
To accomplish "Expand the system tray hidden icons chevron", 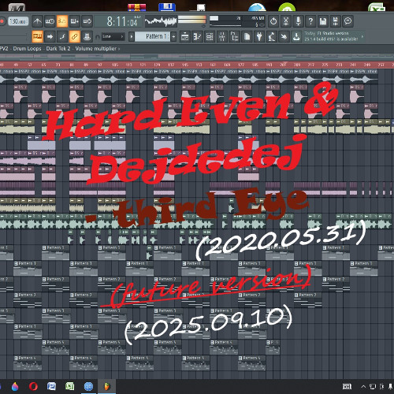I will pyautogui.click(x=363, y=386).
